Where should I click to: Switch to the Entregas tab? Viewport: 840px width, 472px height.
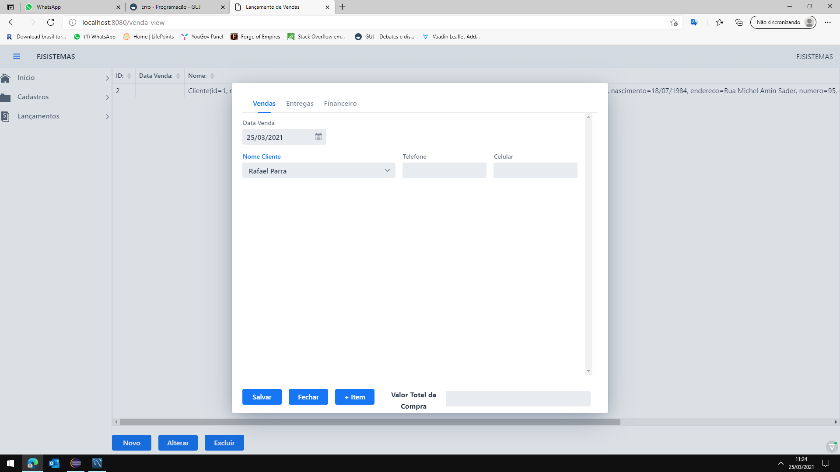[x=300, y=104]
